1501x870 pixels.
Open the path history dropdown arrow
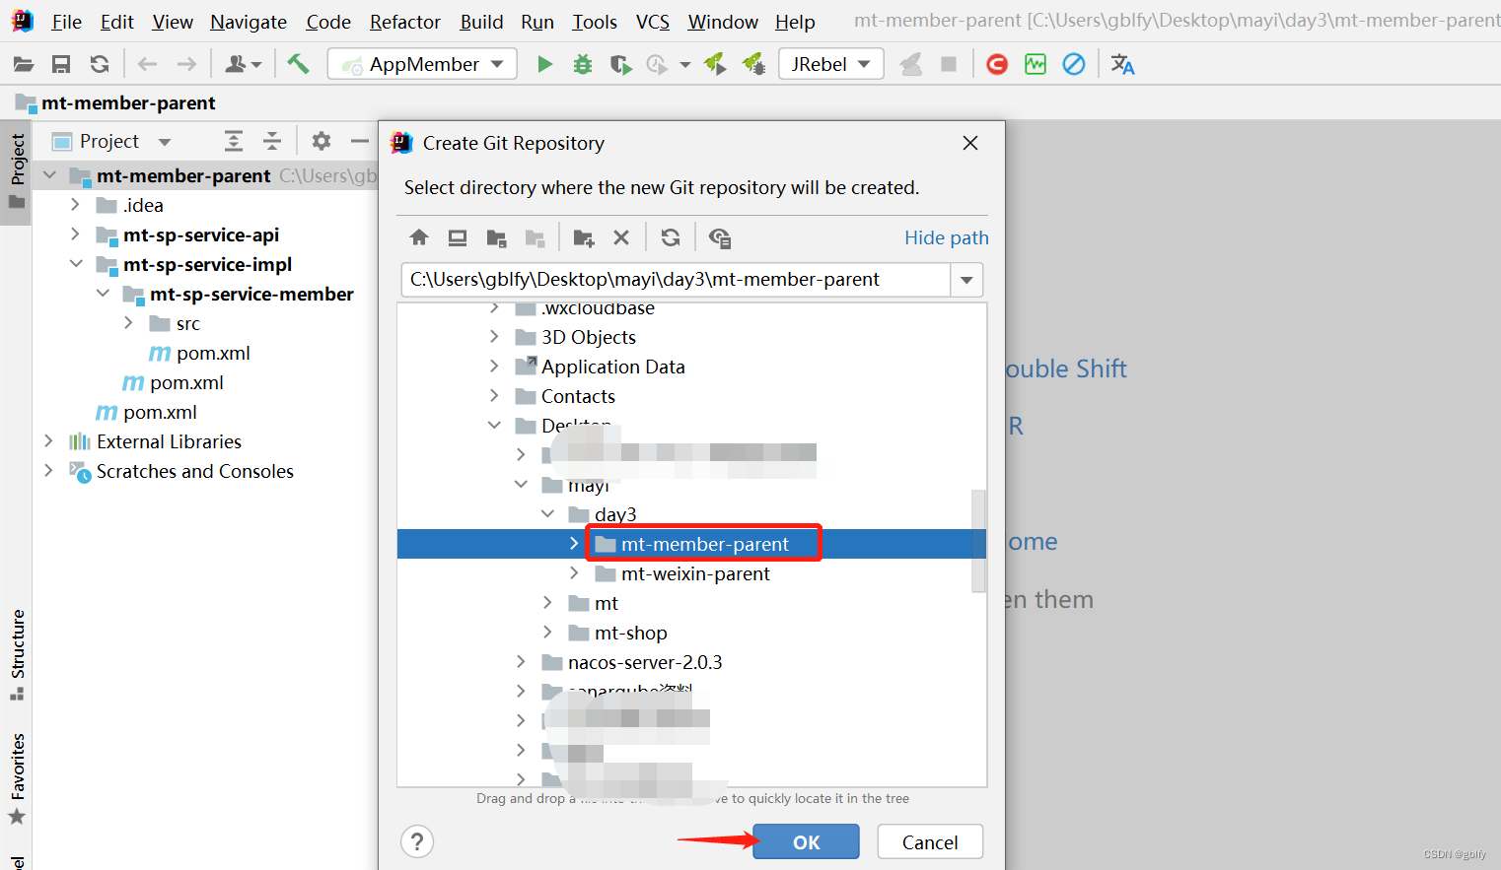click(x=966, y=280)
